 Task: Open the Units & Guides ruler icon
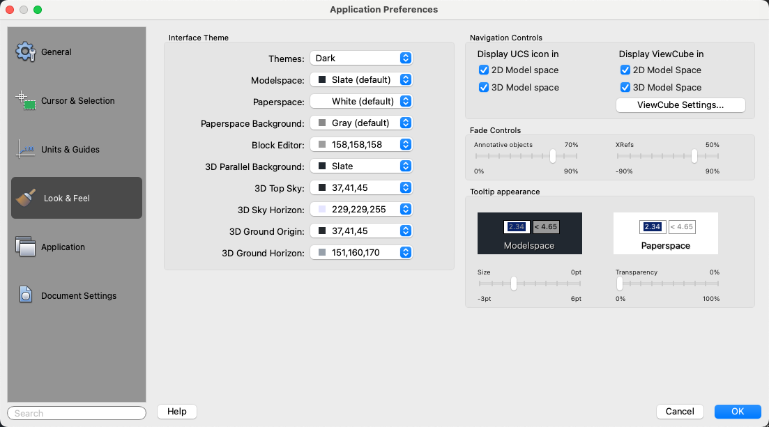(x=26, y=150)
